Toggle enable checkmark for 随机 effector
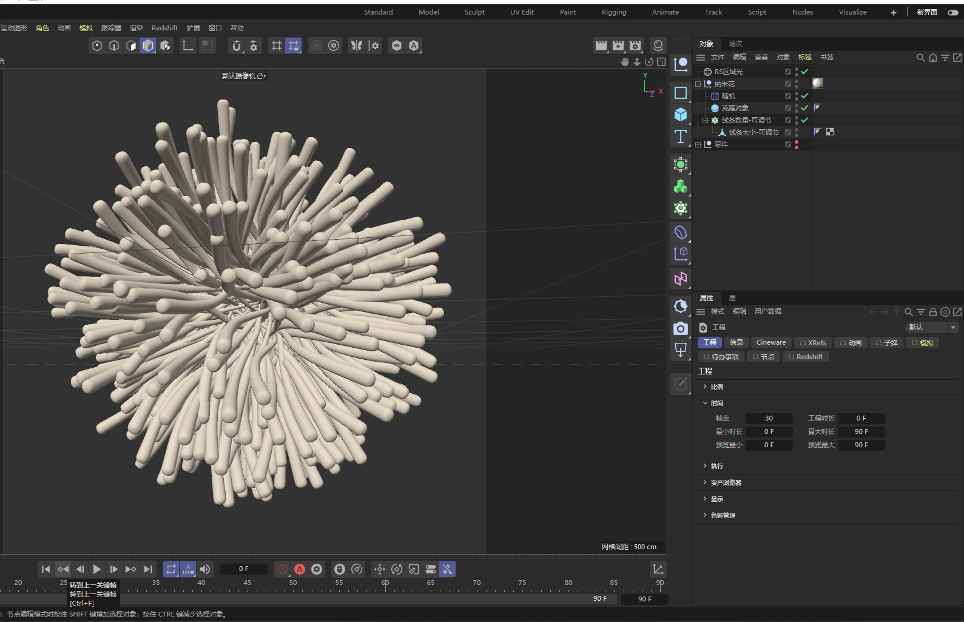964x622 pixels. (804, 96)
